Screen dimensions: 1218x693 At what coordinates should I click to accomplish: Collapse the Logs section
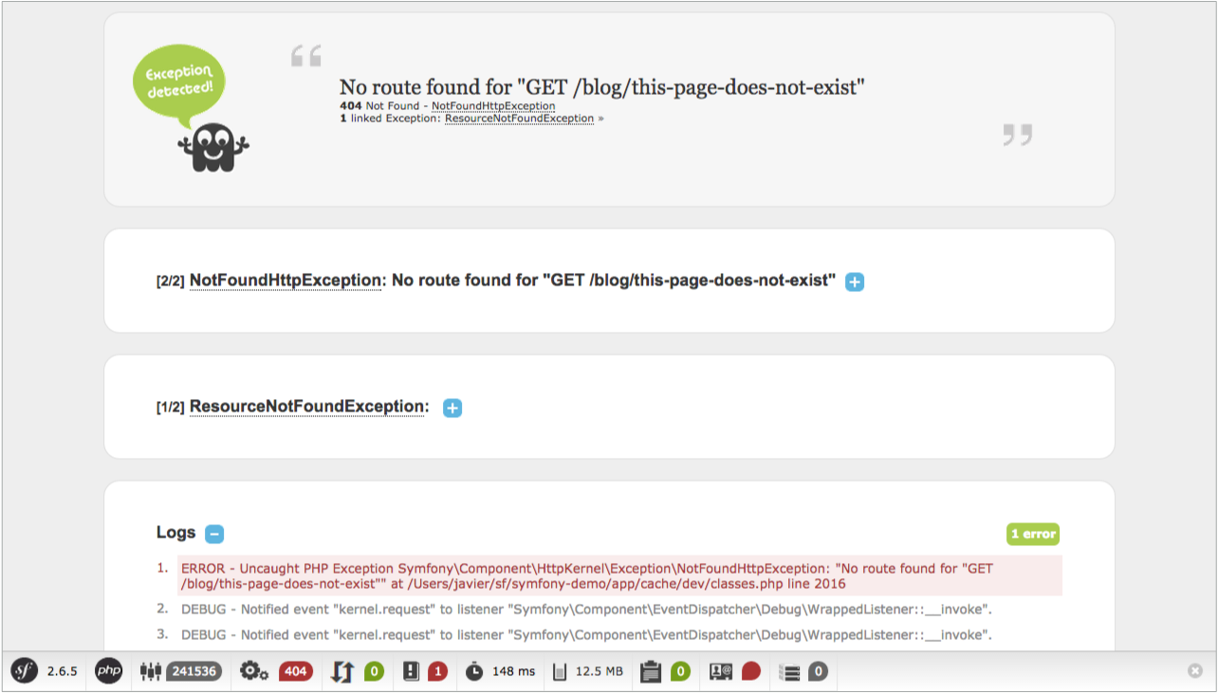pos(214,534)
